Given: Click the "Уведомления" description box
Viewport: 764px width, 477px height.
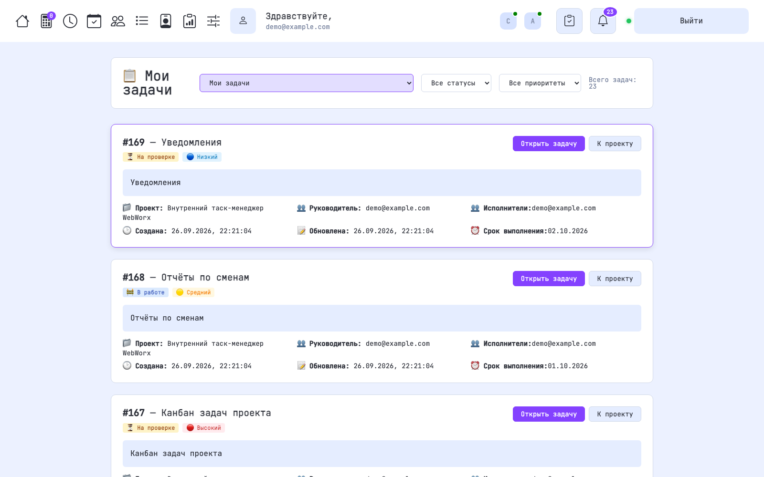Looking at the screenshot, I should point(382,183).
